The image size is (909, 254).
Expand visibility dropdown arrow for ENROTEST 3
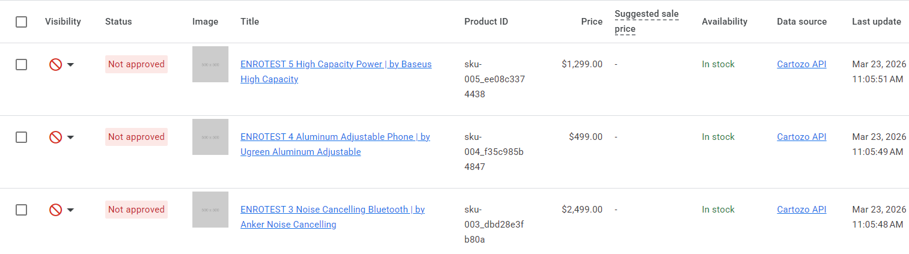[x=70, y=210]
